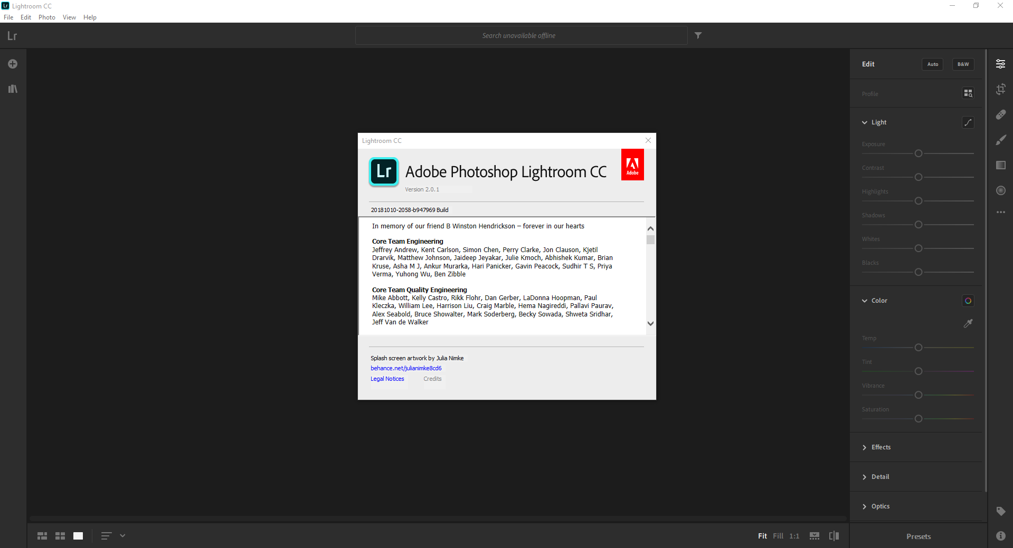Click the Whites slider handle
The height and width of the screenshot is (548, 1013).
click(x=919, y=248)
